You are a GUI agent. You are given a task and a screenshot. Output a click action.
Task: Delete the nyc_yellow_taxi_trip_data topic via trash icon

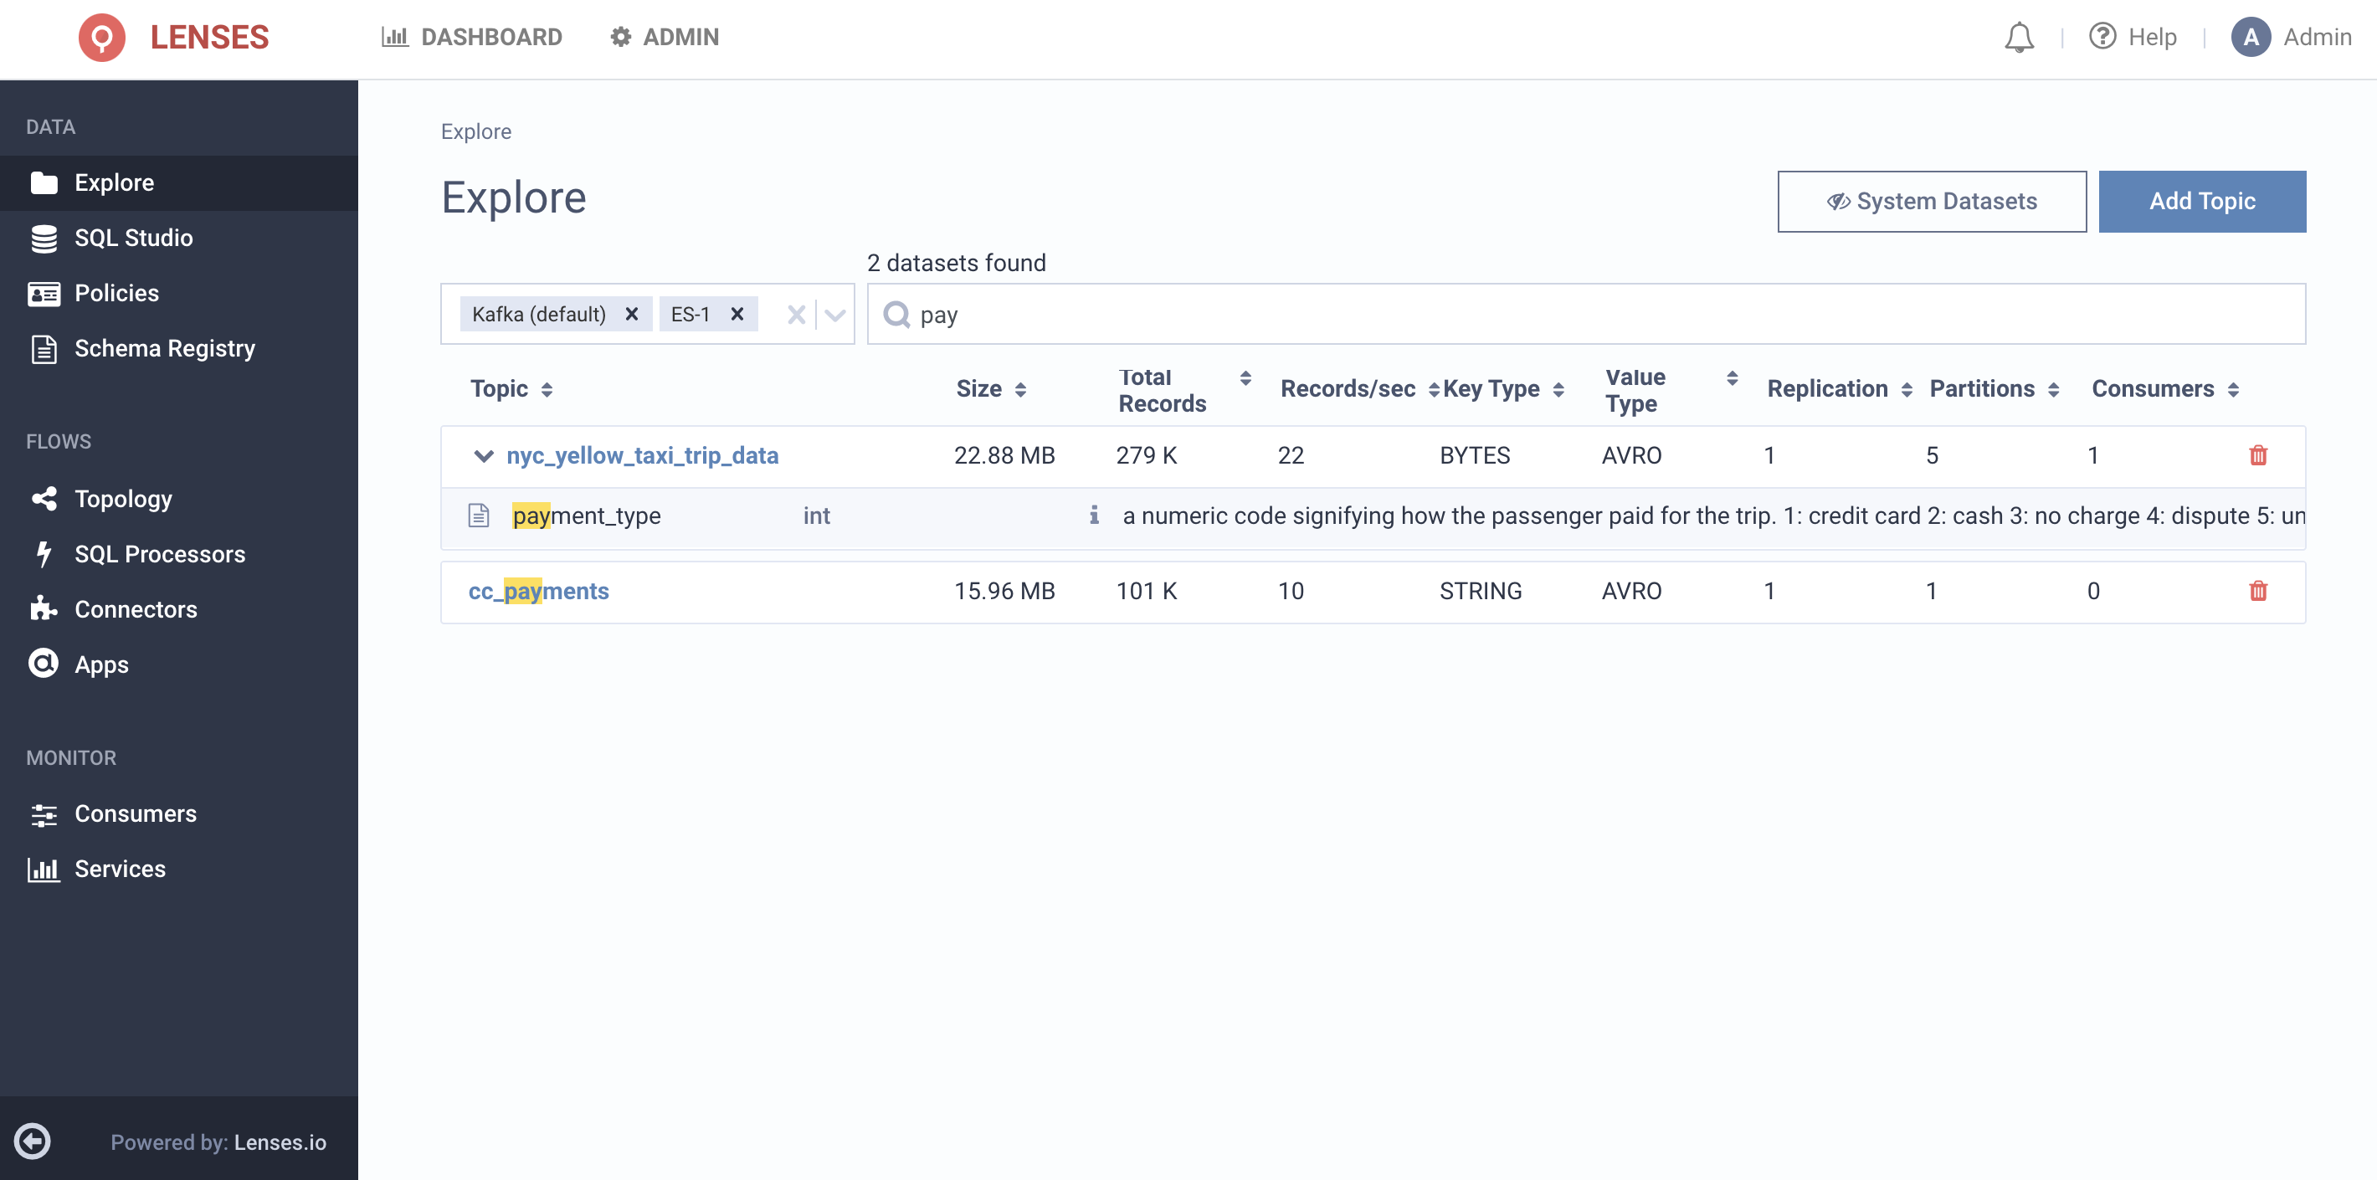(2257, 454)
